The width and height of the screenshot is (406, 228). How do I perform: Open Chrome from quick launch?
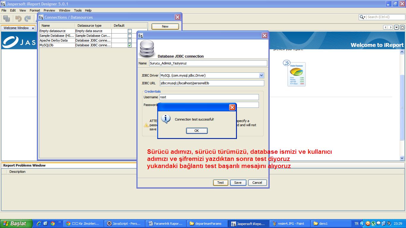53,224
